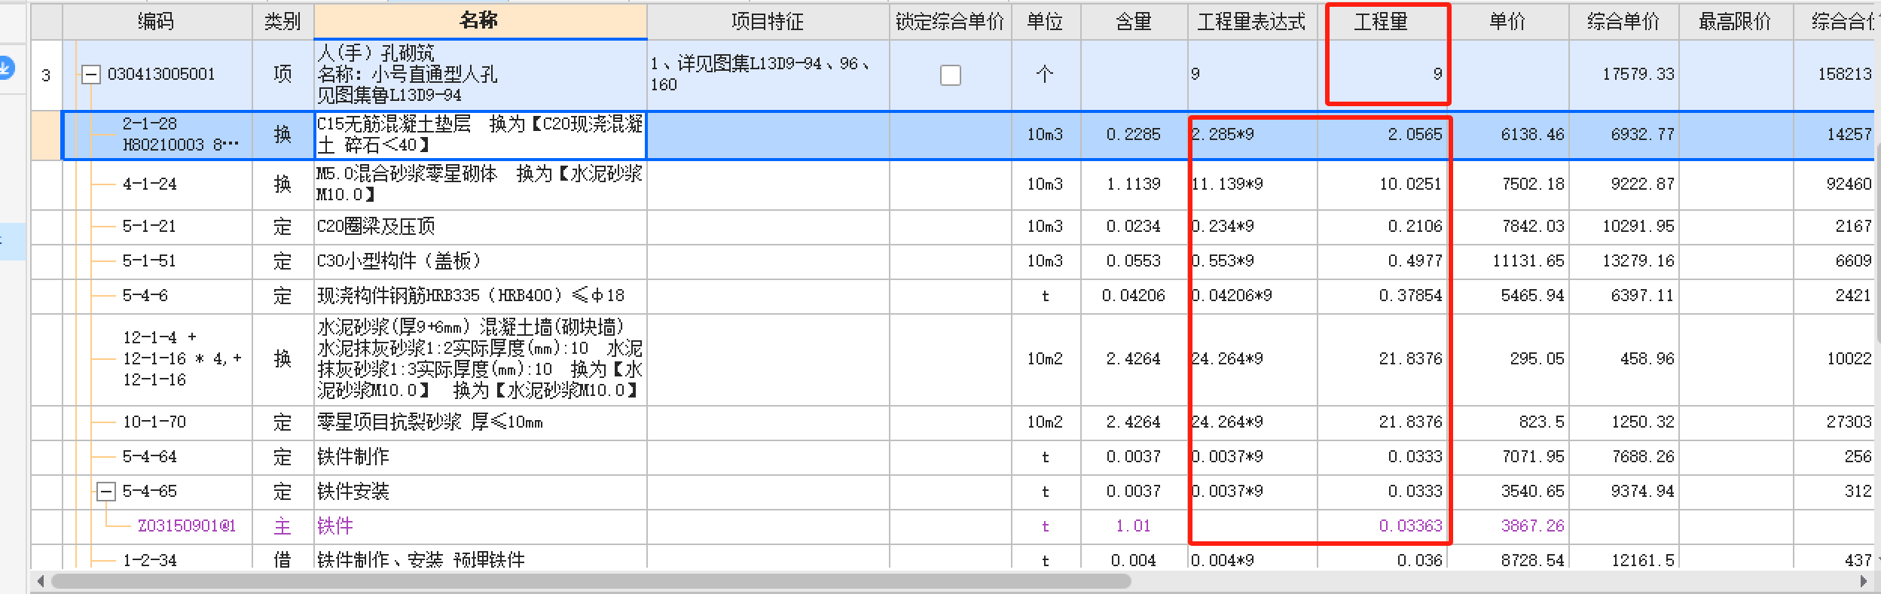Select the 5-4-64 code row
Screen dimensions: 1881x594
pos(149,457)
